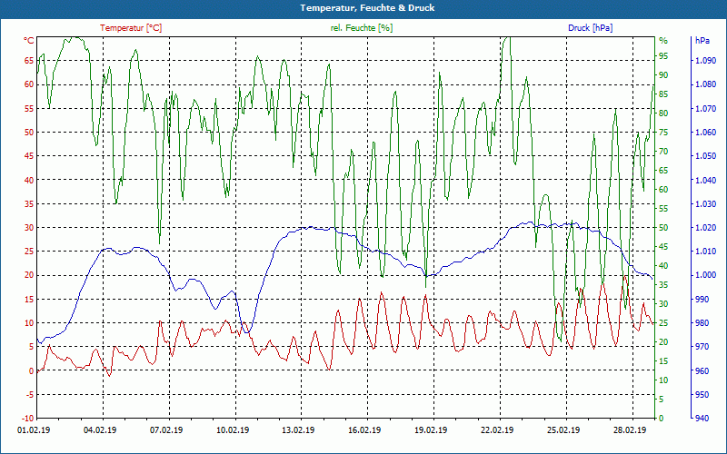The image size is (727, 454).
Task: Click the date label '01.02.19'
Action: (x=32, y=430)
